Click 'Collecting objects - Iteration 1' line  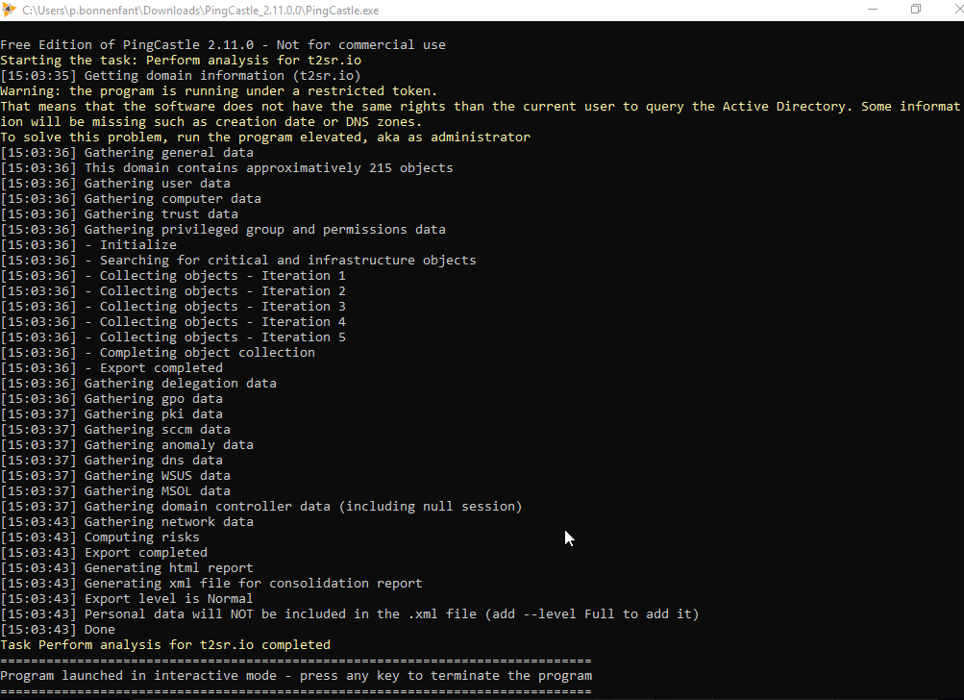tap(173, 276)
